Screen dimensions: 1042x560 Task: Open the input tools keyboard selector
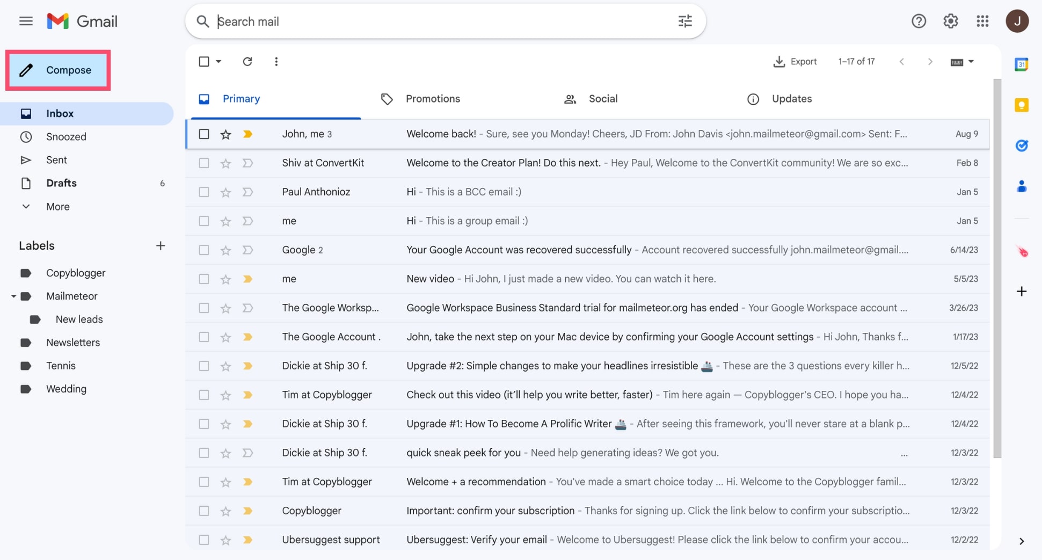[957, 62]
